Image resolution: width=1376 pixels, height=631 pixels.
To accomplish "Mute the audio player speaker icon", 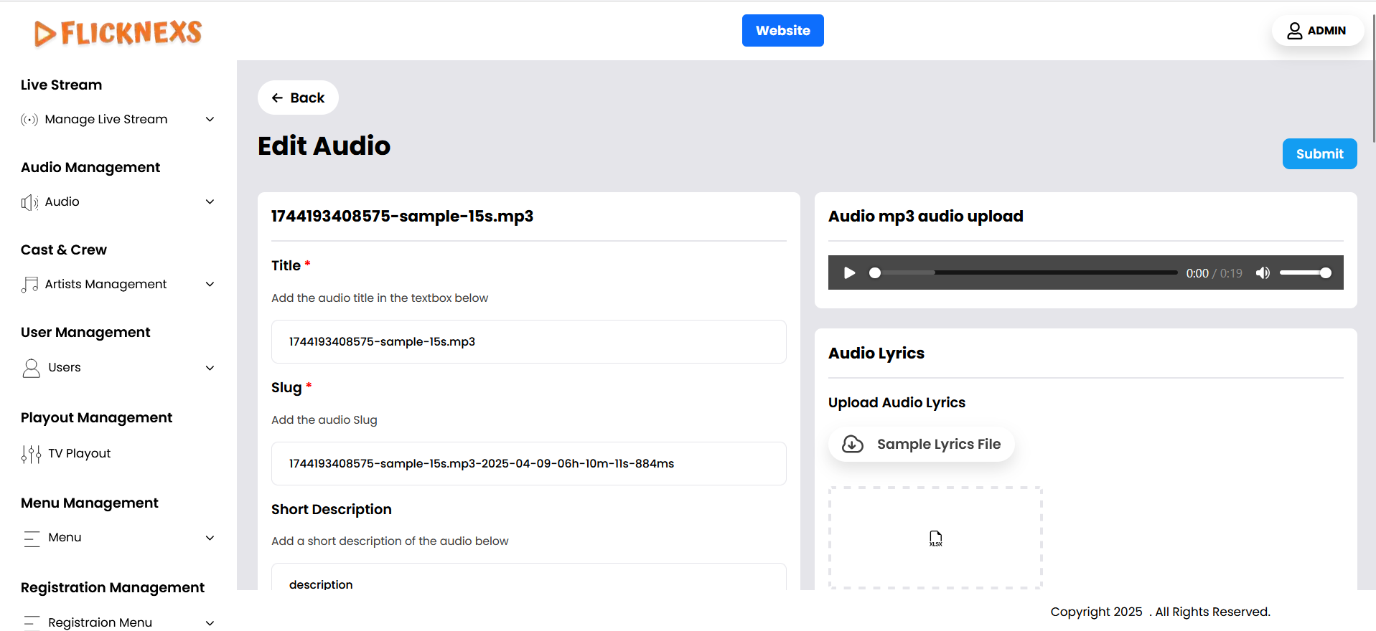I will (x=1263, y=273).
